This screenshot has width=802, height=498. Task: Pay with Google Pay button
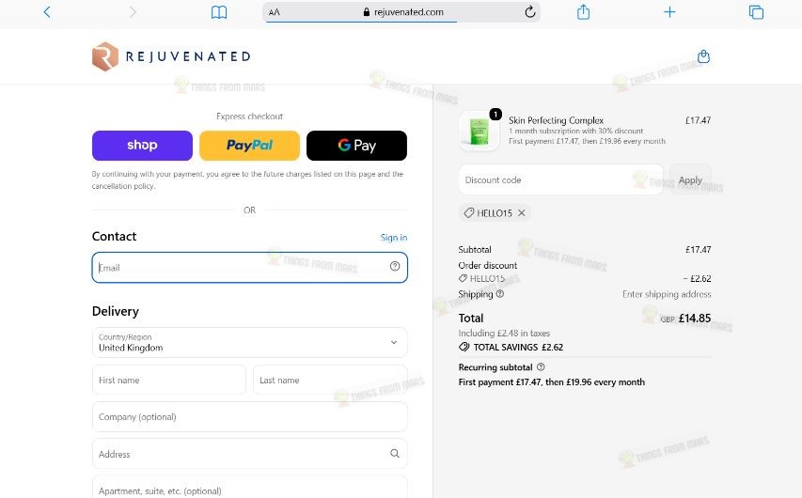click(x=356, y=146)
